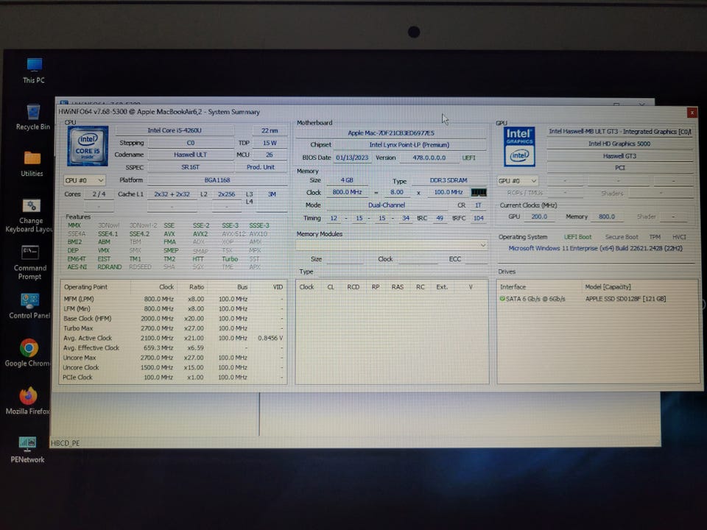Click the TPM indicator
This screenshot has width=707, height=530.
(655, 237)
